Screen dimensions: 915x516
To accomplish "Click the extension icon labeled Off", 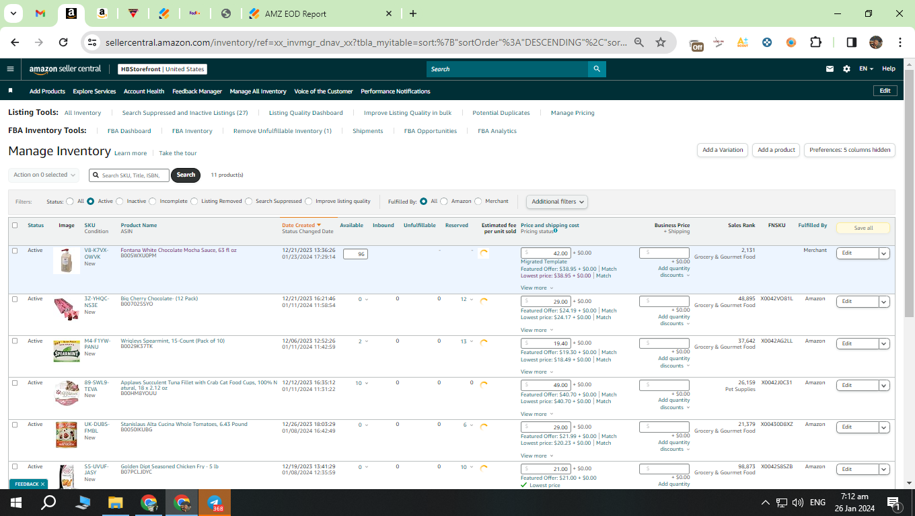I will click(696, 44).
